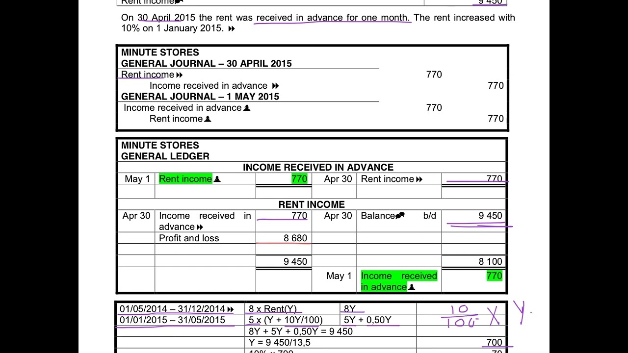628x353 pixels.
Task: Click the debit 770 for Rent income in the 30 April journal
Action: point(434,75)
